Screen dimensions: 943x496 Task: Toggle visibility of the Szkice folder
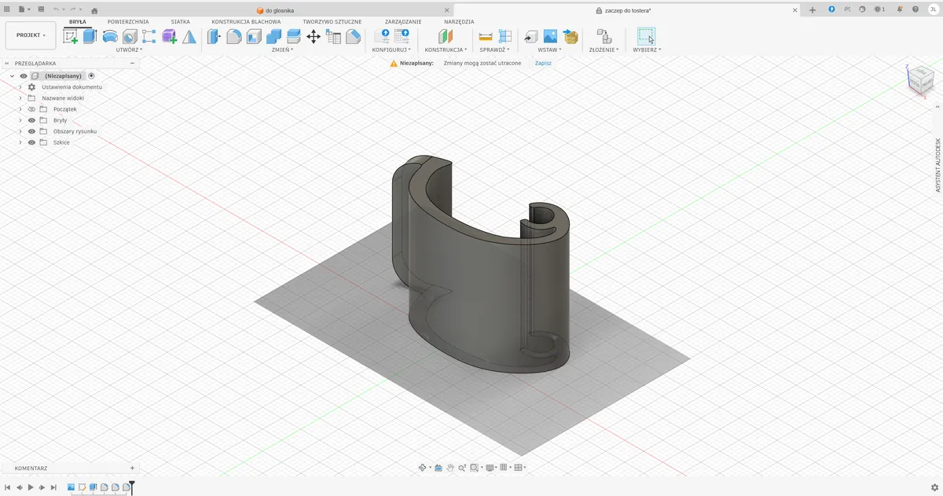pos(32,142)
